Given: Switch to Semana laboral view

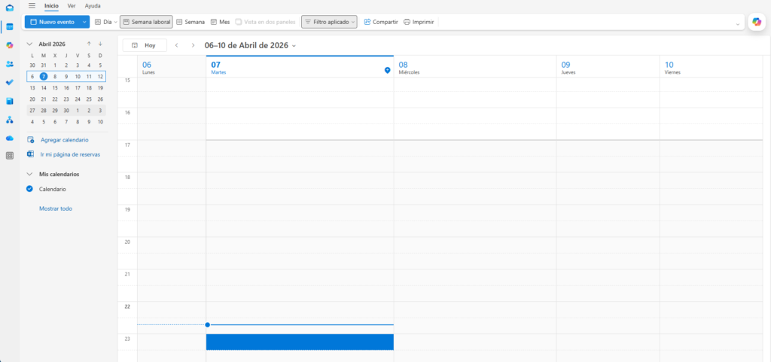Looking at the screenshot, I should coord(146,22).
